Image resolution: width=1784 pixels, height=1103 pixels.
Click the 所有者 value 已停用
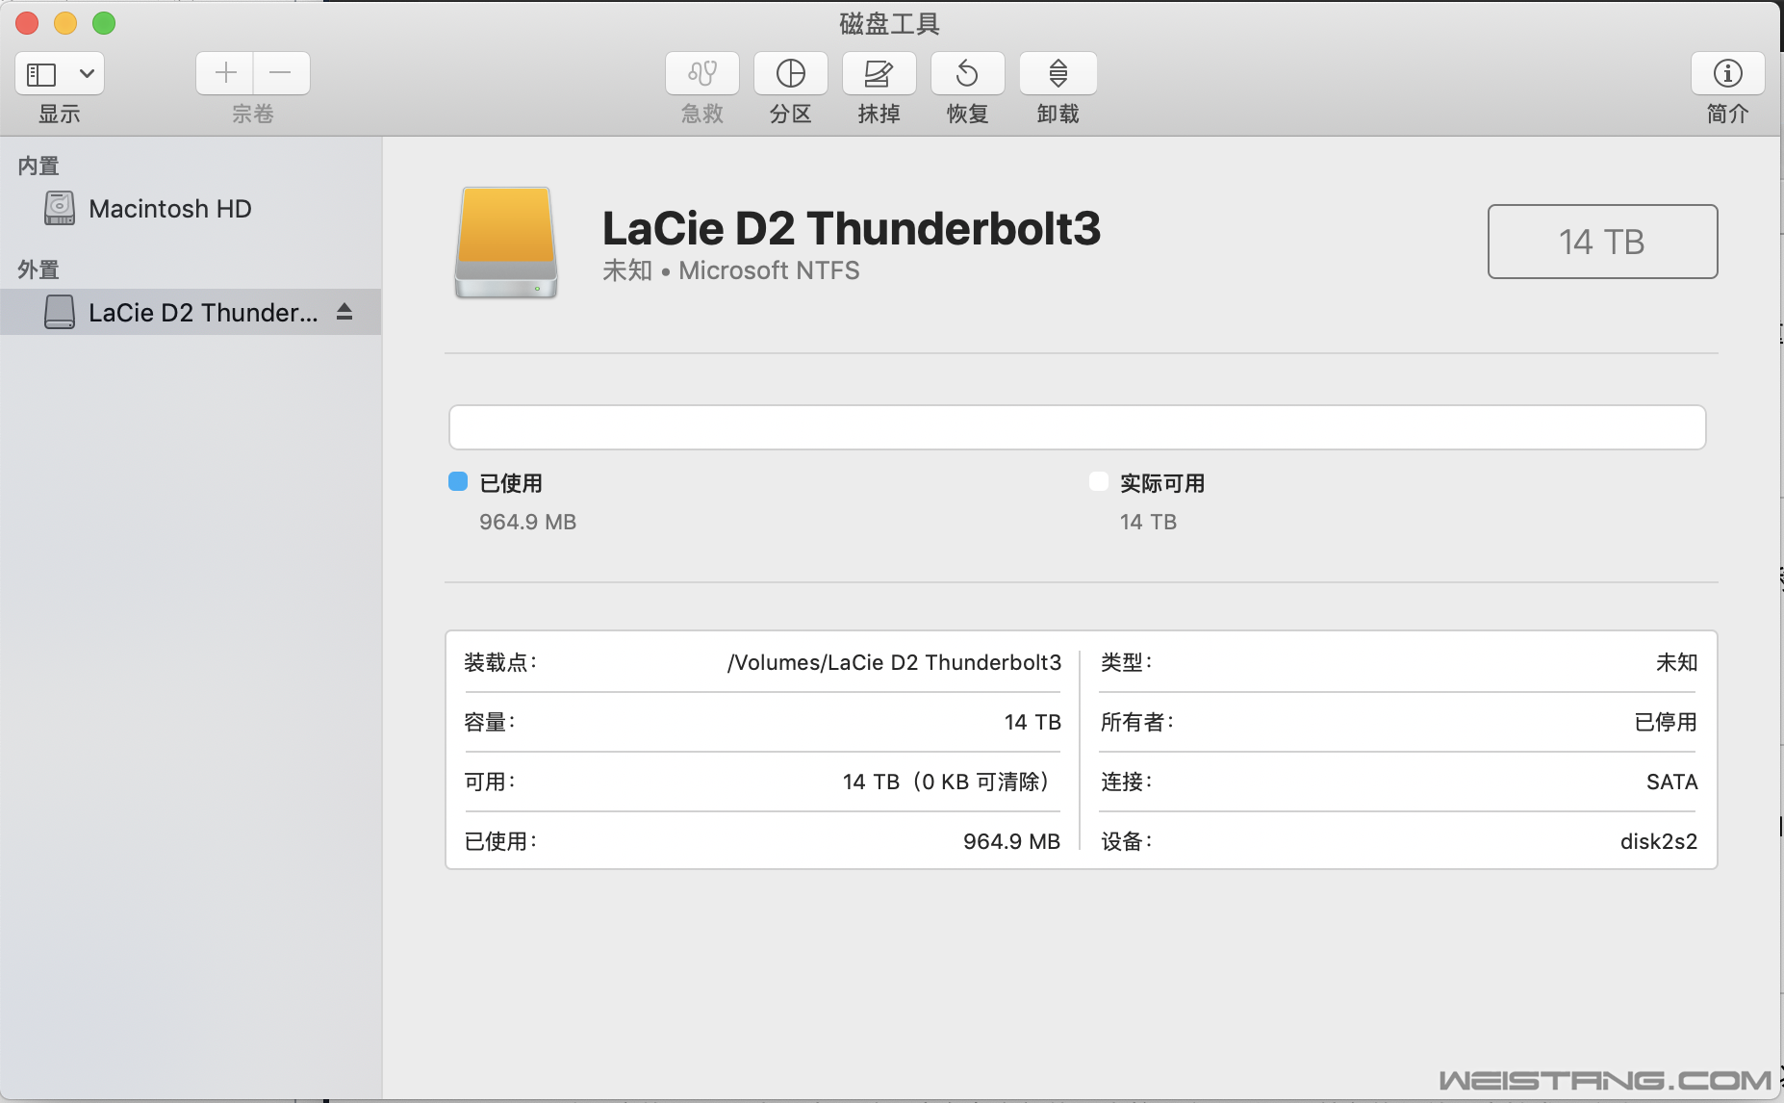(1666, 722)
